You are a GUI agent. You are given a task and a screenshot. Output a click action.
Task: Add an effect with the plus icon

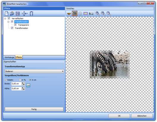click(x=24, y=13)
